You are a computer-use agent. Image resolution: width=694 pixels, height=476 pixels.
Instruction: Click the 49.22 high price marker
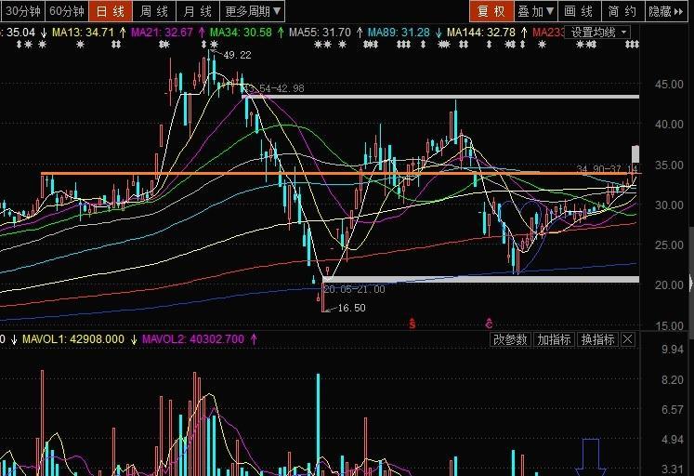(237, 55)
